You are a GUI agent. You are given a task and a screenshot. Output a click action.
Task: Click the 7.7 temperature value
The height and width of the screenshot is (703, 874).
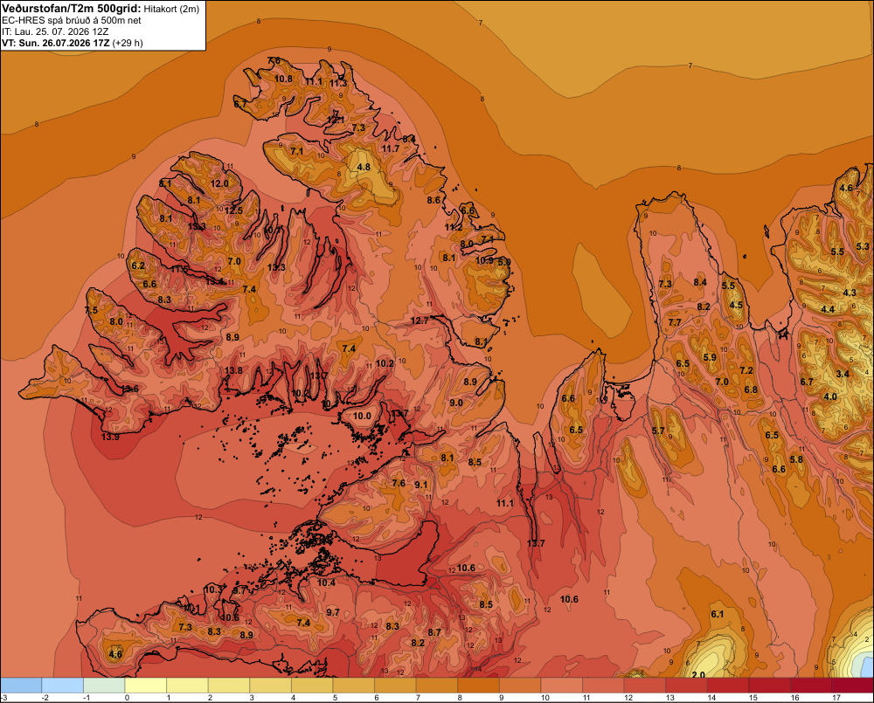pos(675,322)
